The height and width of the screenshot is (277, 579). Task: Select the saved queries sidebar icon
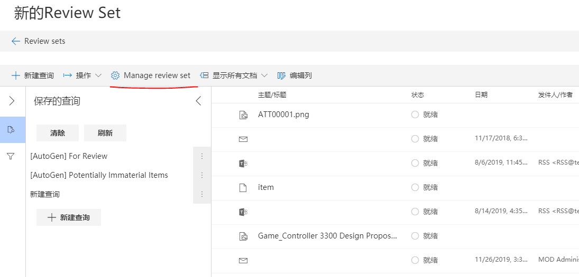pos(11,130)
